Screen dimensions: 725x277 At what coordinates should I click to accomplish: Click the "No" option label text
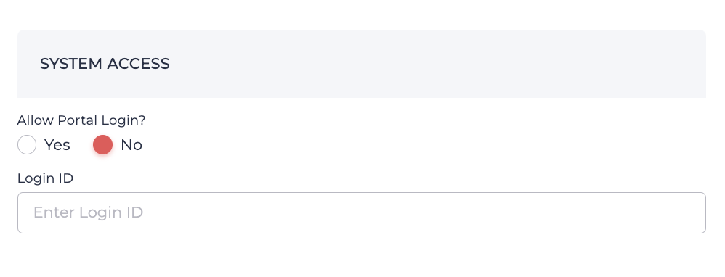click(x=131, y=145)
